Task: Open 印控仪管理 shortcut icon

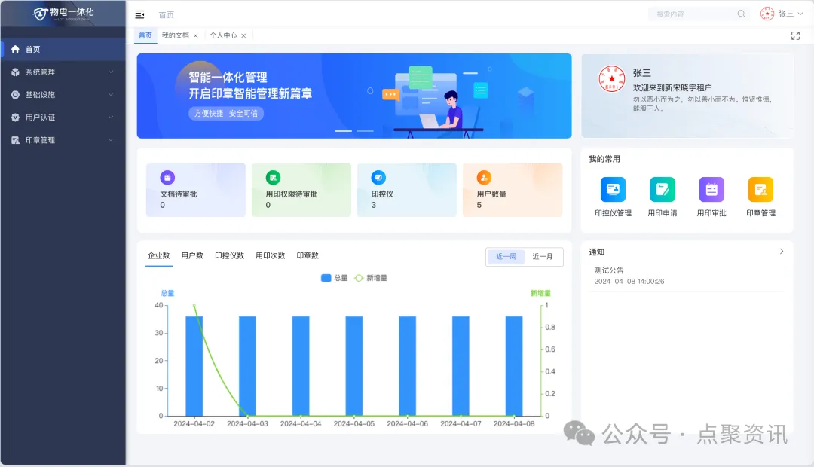Action: tap(613, 190)
